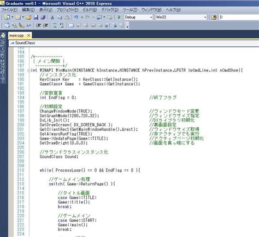Close the main.cpp tab

[x=28, y=35]
